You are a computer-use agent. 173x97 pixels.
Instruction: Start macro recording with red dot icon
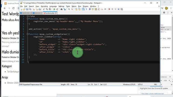pyautogui.click(x=109, y=9)
